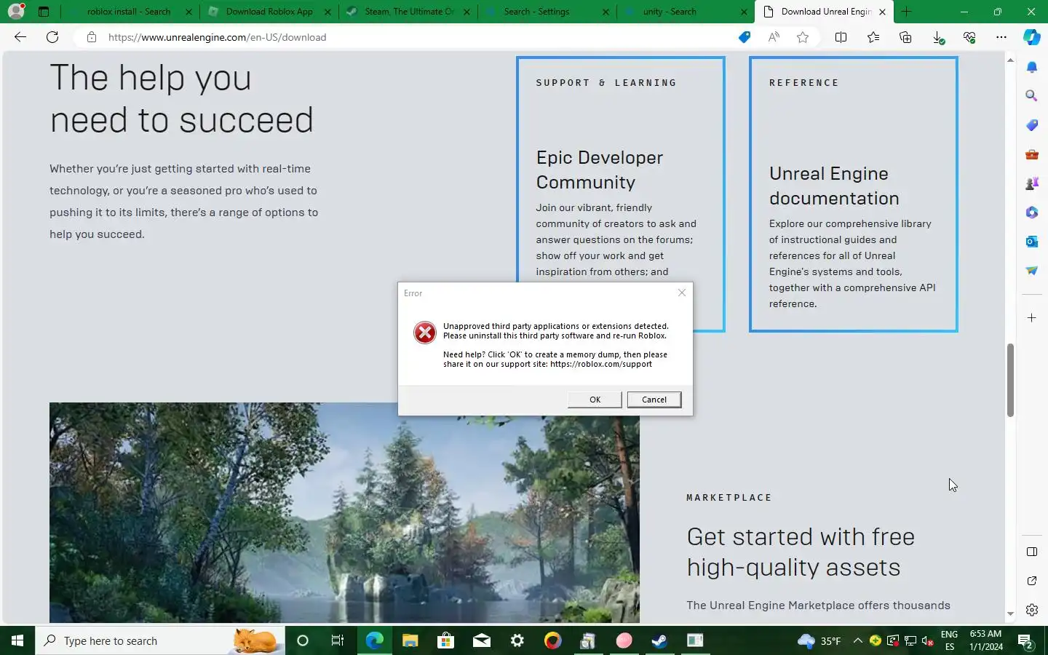Image resolution: width=1048 pixels, height=655 pixels.
Task: Open Microsoft Store from taskbar
Action: coord(445,640)
